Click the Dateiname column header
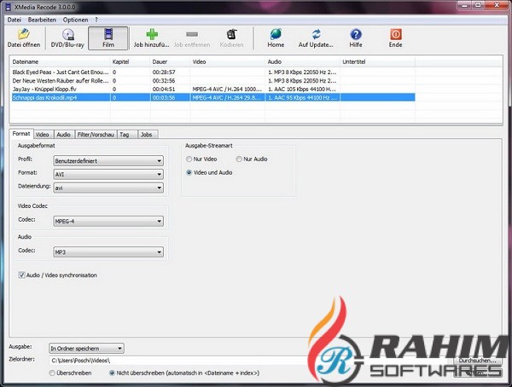512x387 pixels. click(61, 61)
